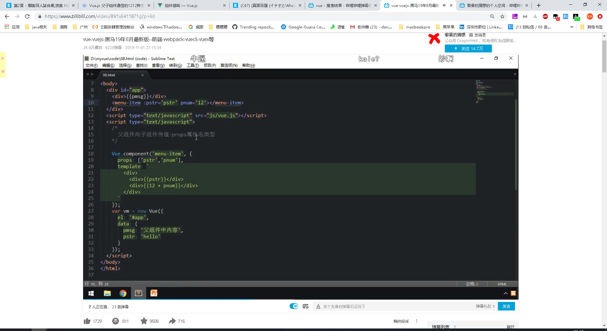Screen dimensions: 607x331
Task: Open File Explorer in video taskbar
Action: click(x=107, y=293)
